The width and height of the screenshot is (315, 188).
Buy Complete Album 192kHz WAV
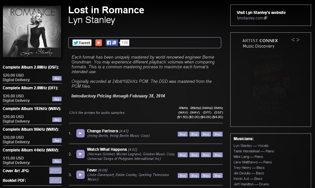coord(57,120)
